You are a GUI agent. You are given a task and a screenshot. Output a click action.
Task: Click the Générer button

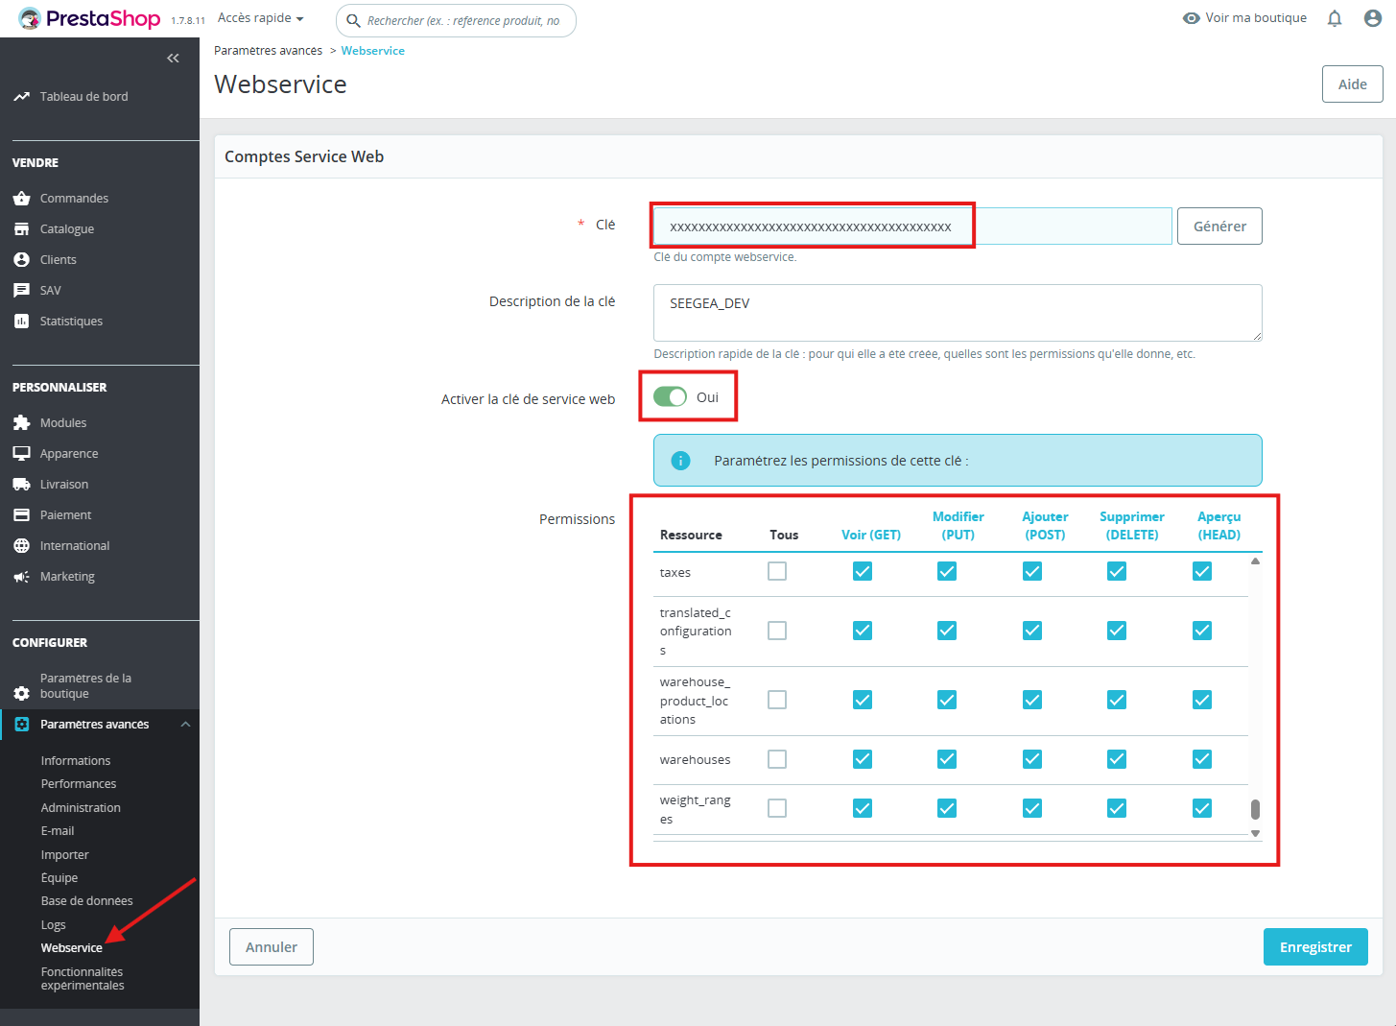1219,226
